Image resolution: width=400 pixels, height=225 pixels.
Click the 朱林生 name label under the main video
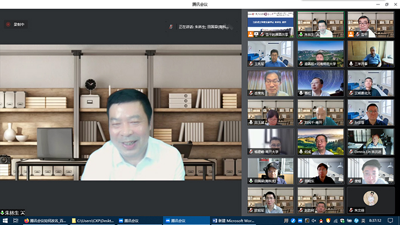point(12,213)
